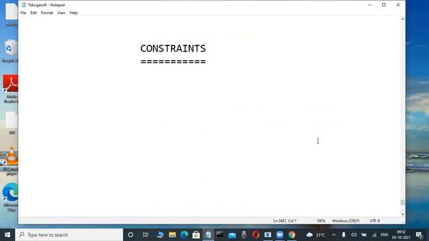The width and height of the screenshot is (429, 241).
Task: Click the active Notepad taskbar icon
Action: tap(208, 235)
